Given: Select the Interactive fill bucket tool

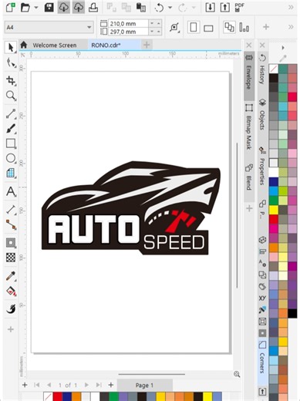Looking at the screenshot, I should [11, 291].
